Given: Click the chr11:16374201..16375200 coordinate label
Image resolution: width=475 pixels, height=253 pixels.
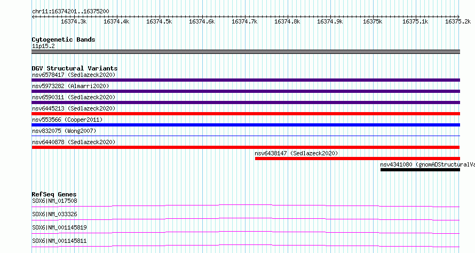Looking at the screenshot, I should [x=70, y=11].
